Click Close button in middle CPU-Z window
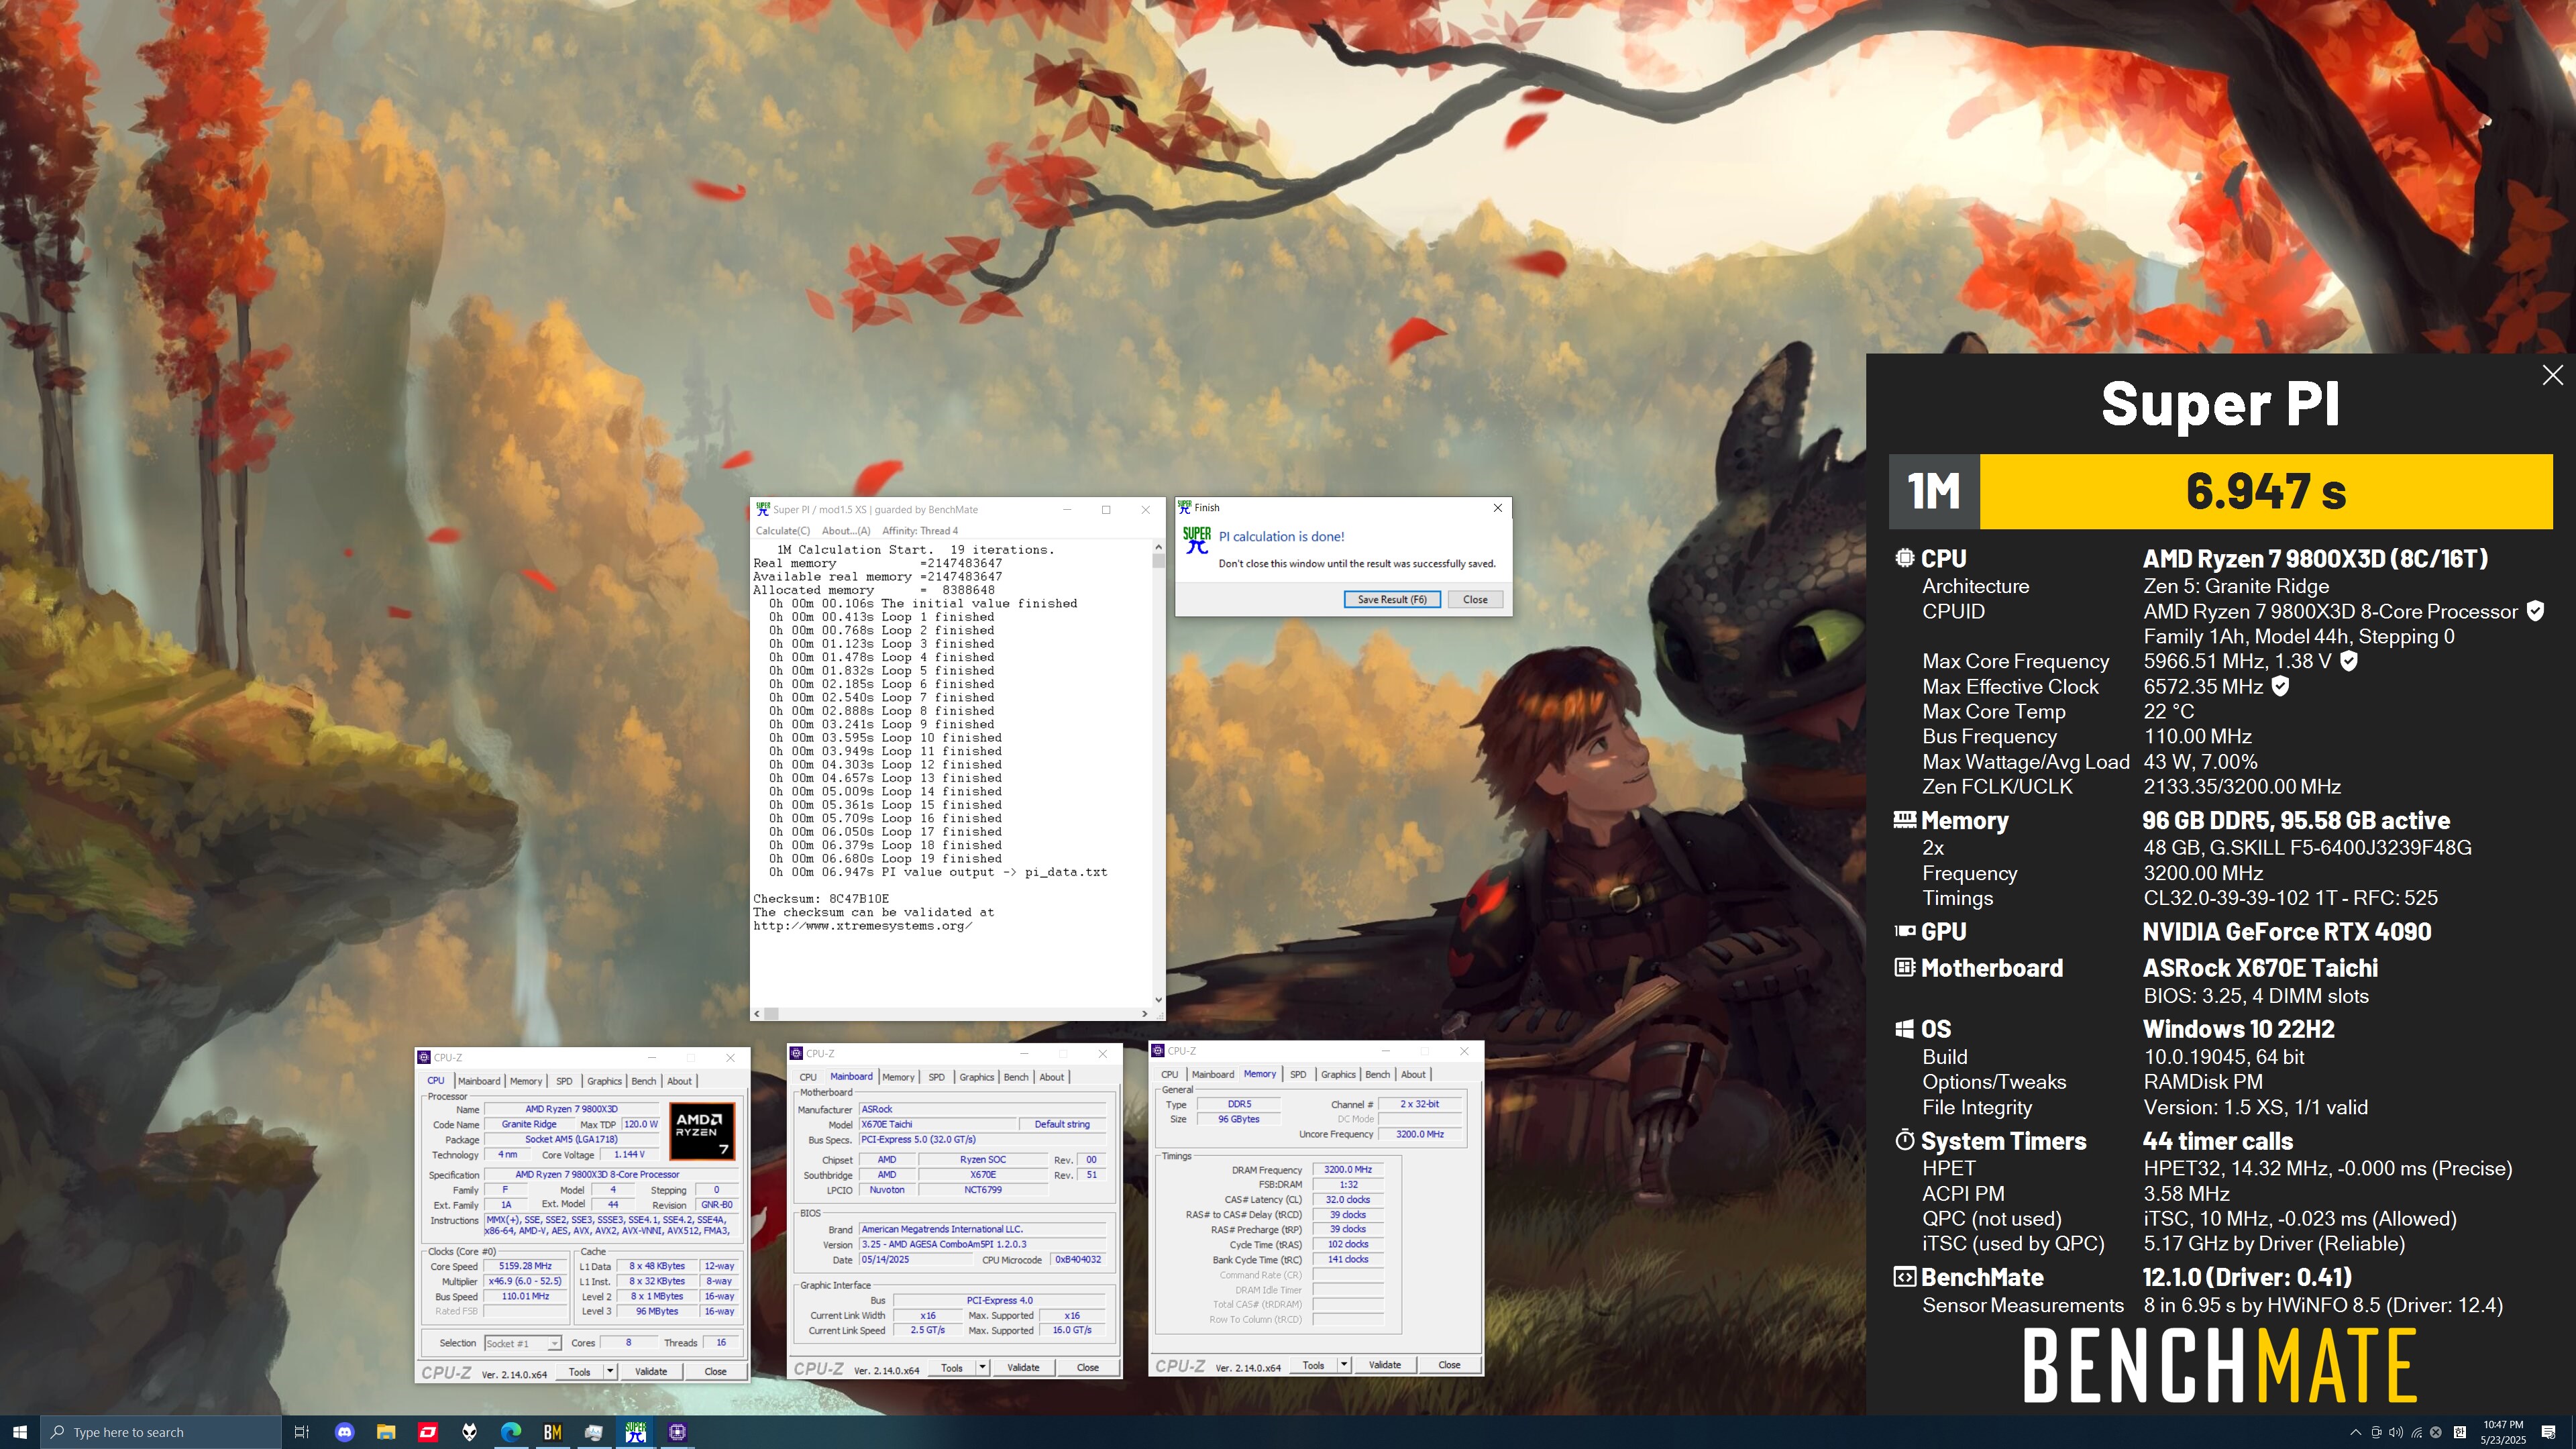Screen dimensions: 2576x1449 [x=1088, y=1367]
